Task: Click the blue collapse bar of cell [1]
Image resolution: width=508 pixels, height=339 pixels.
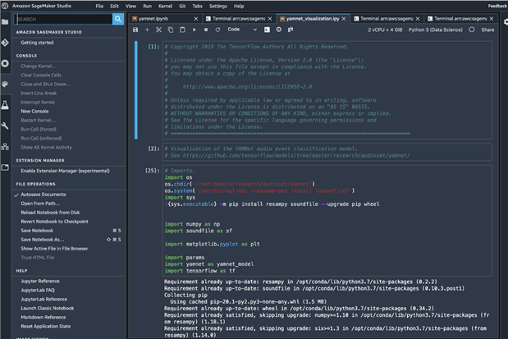Action: [136, 90]
